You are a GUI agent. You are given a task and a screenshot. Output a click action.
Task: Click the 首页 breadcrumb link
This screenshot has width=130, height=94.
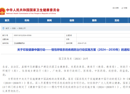(7, 28)
